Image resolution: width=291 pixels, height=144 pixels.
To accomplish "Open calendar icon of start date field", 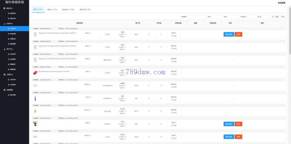I will click(x=258, y=17).
